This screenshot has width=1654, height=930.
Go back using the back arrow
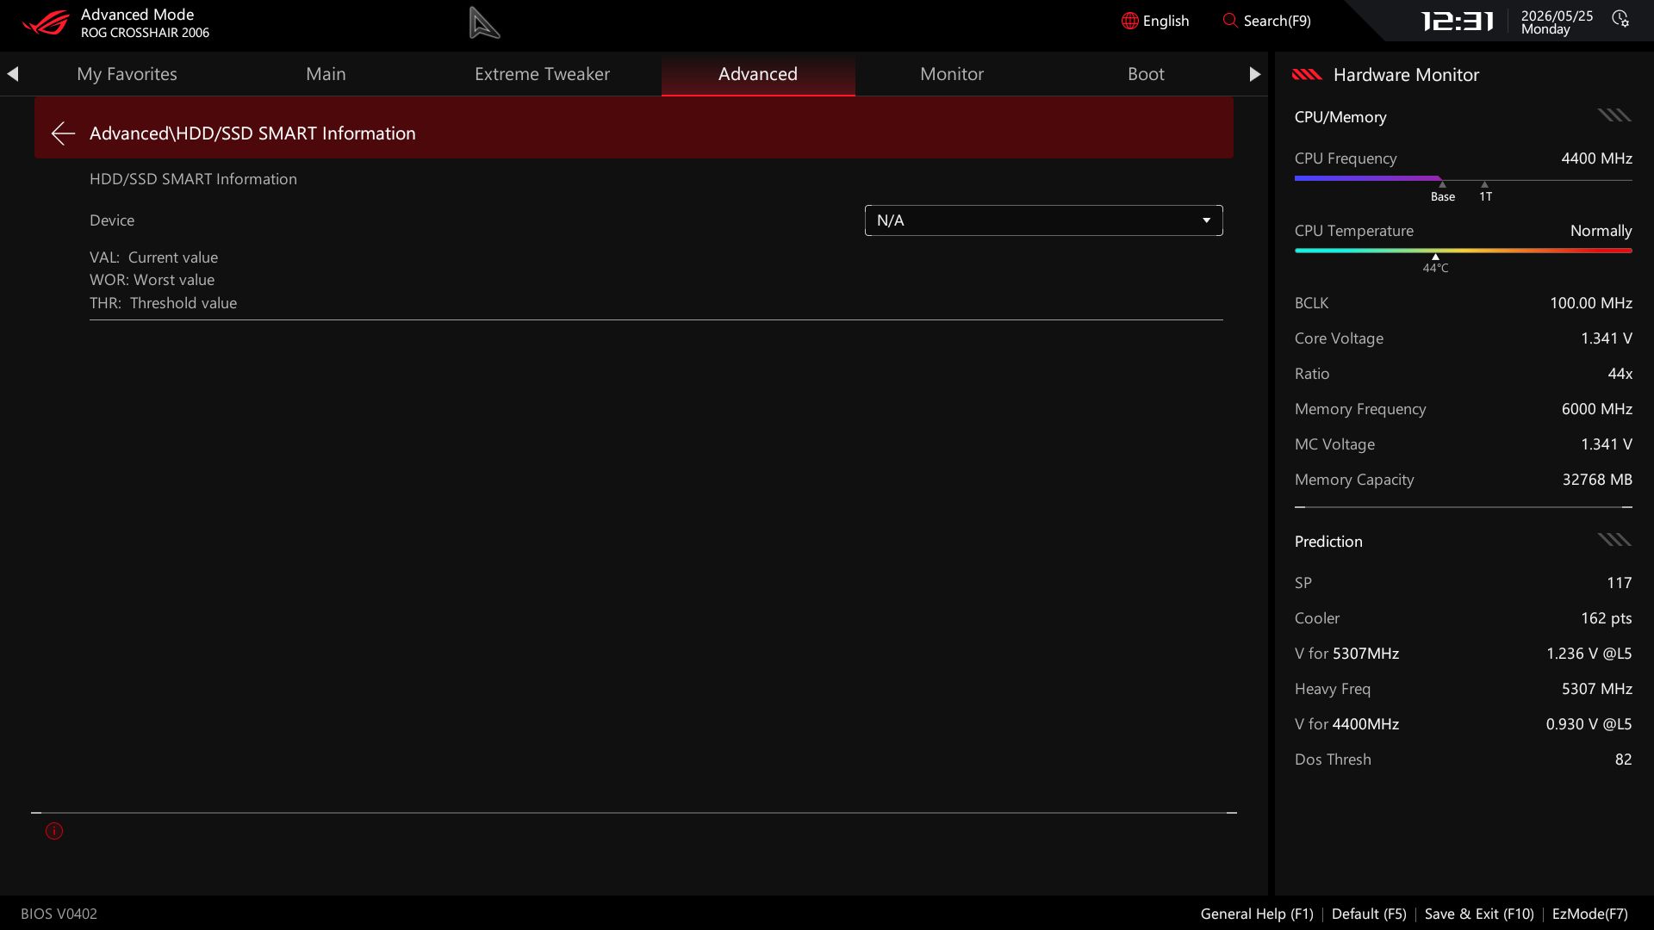click(63, 133)
